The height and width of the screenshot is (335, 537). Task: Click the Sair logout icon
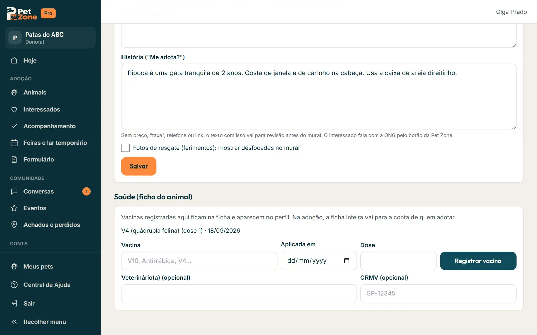(14, 303)
